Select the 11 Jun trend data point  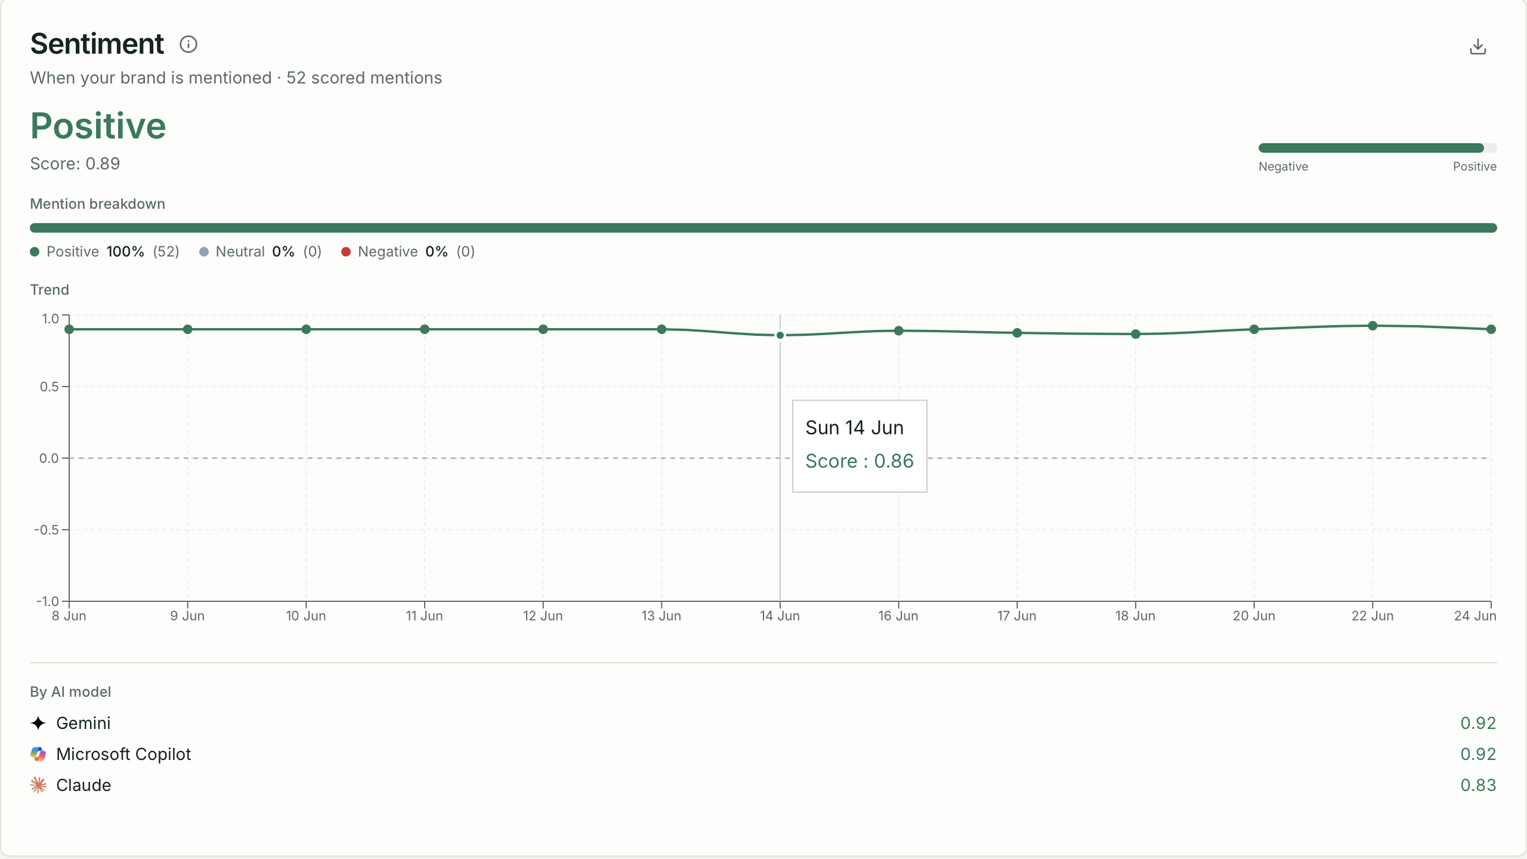(425, 329)
